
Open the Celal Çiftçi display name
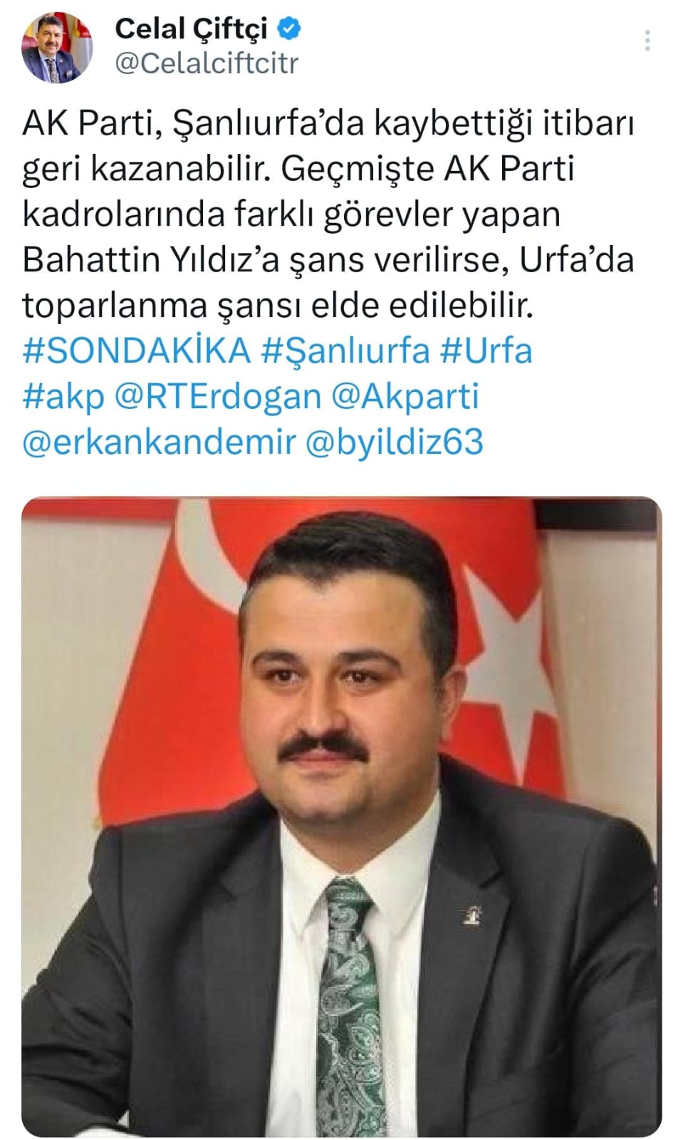tap(191, 29)
